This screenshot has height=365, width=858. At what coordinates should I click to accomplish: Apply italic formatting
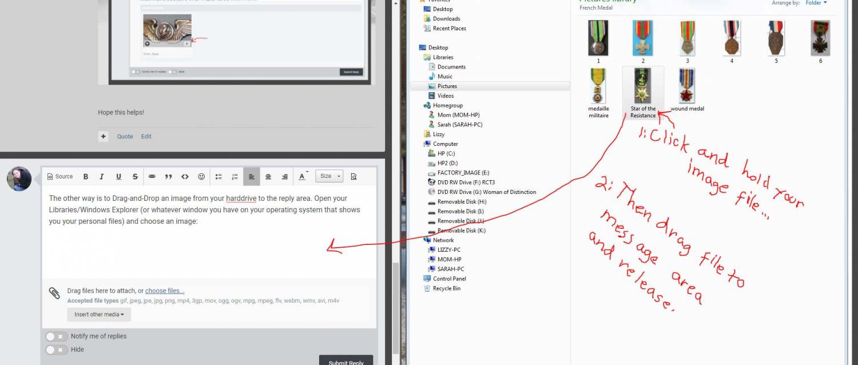(102, 176)
